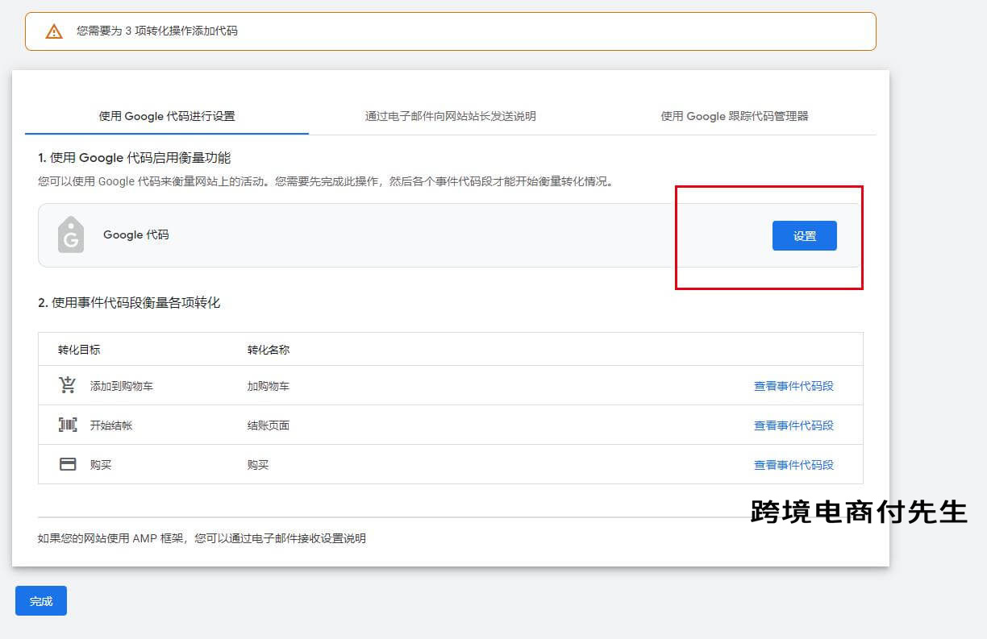The height and width of the screenshot is (639, 987).
Task: Click the warning triangle icon in the alert banner
Action: (x=53, y=31)
